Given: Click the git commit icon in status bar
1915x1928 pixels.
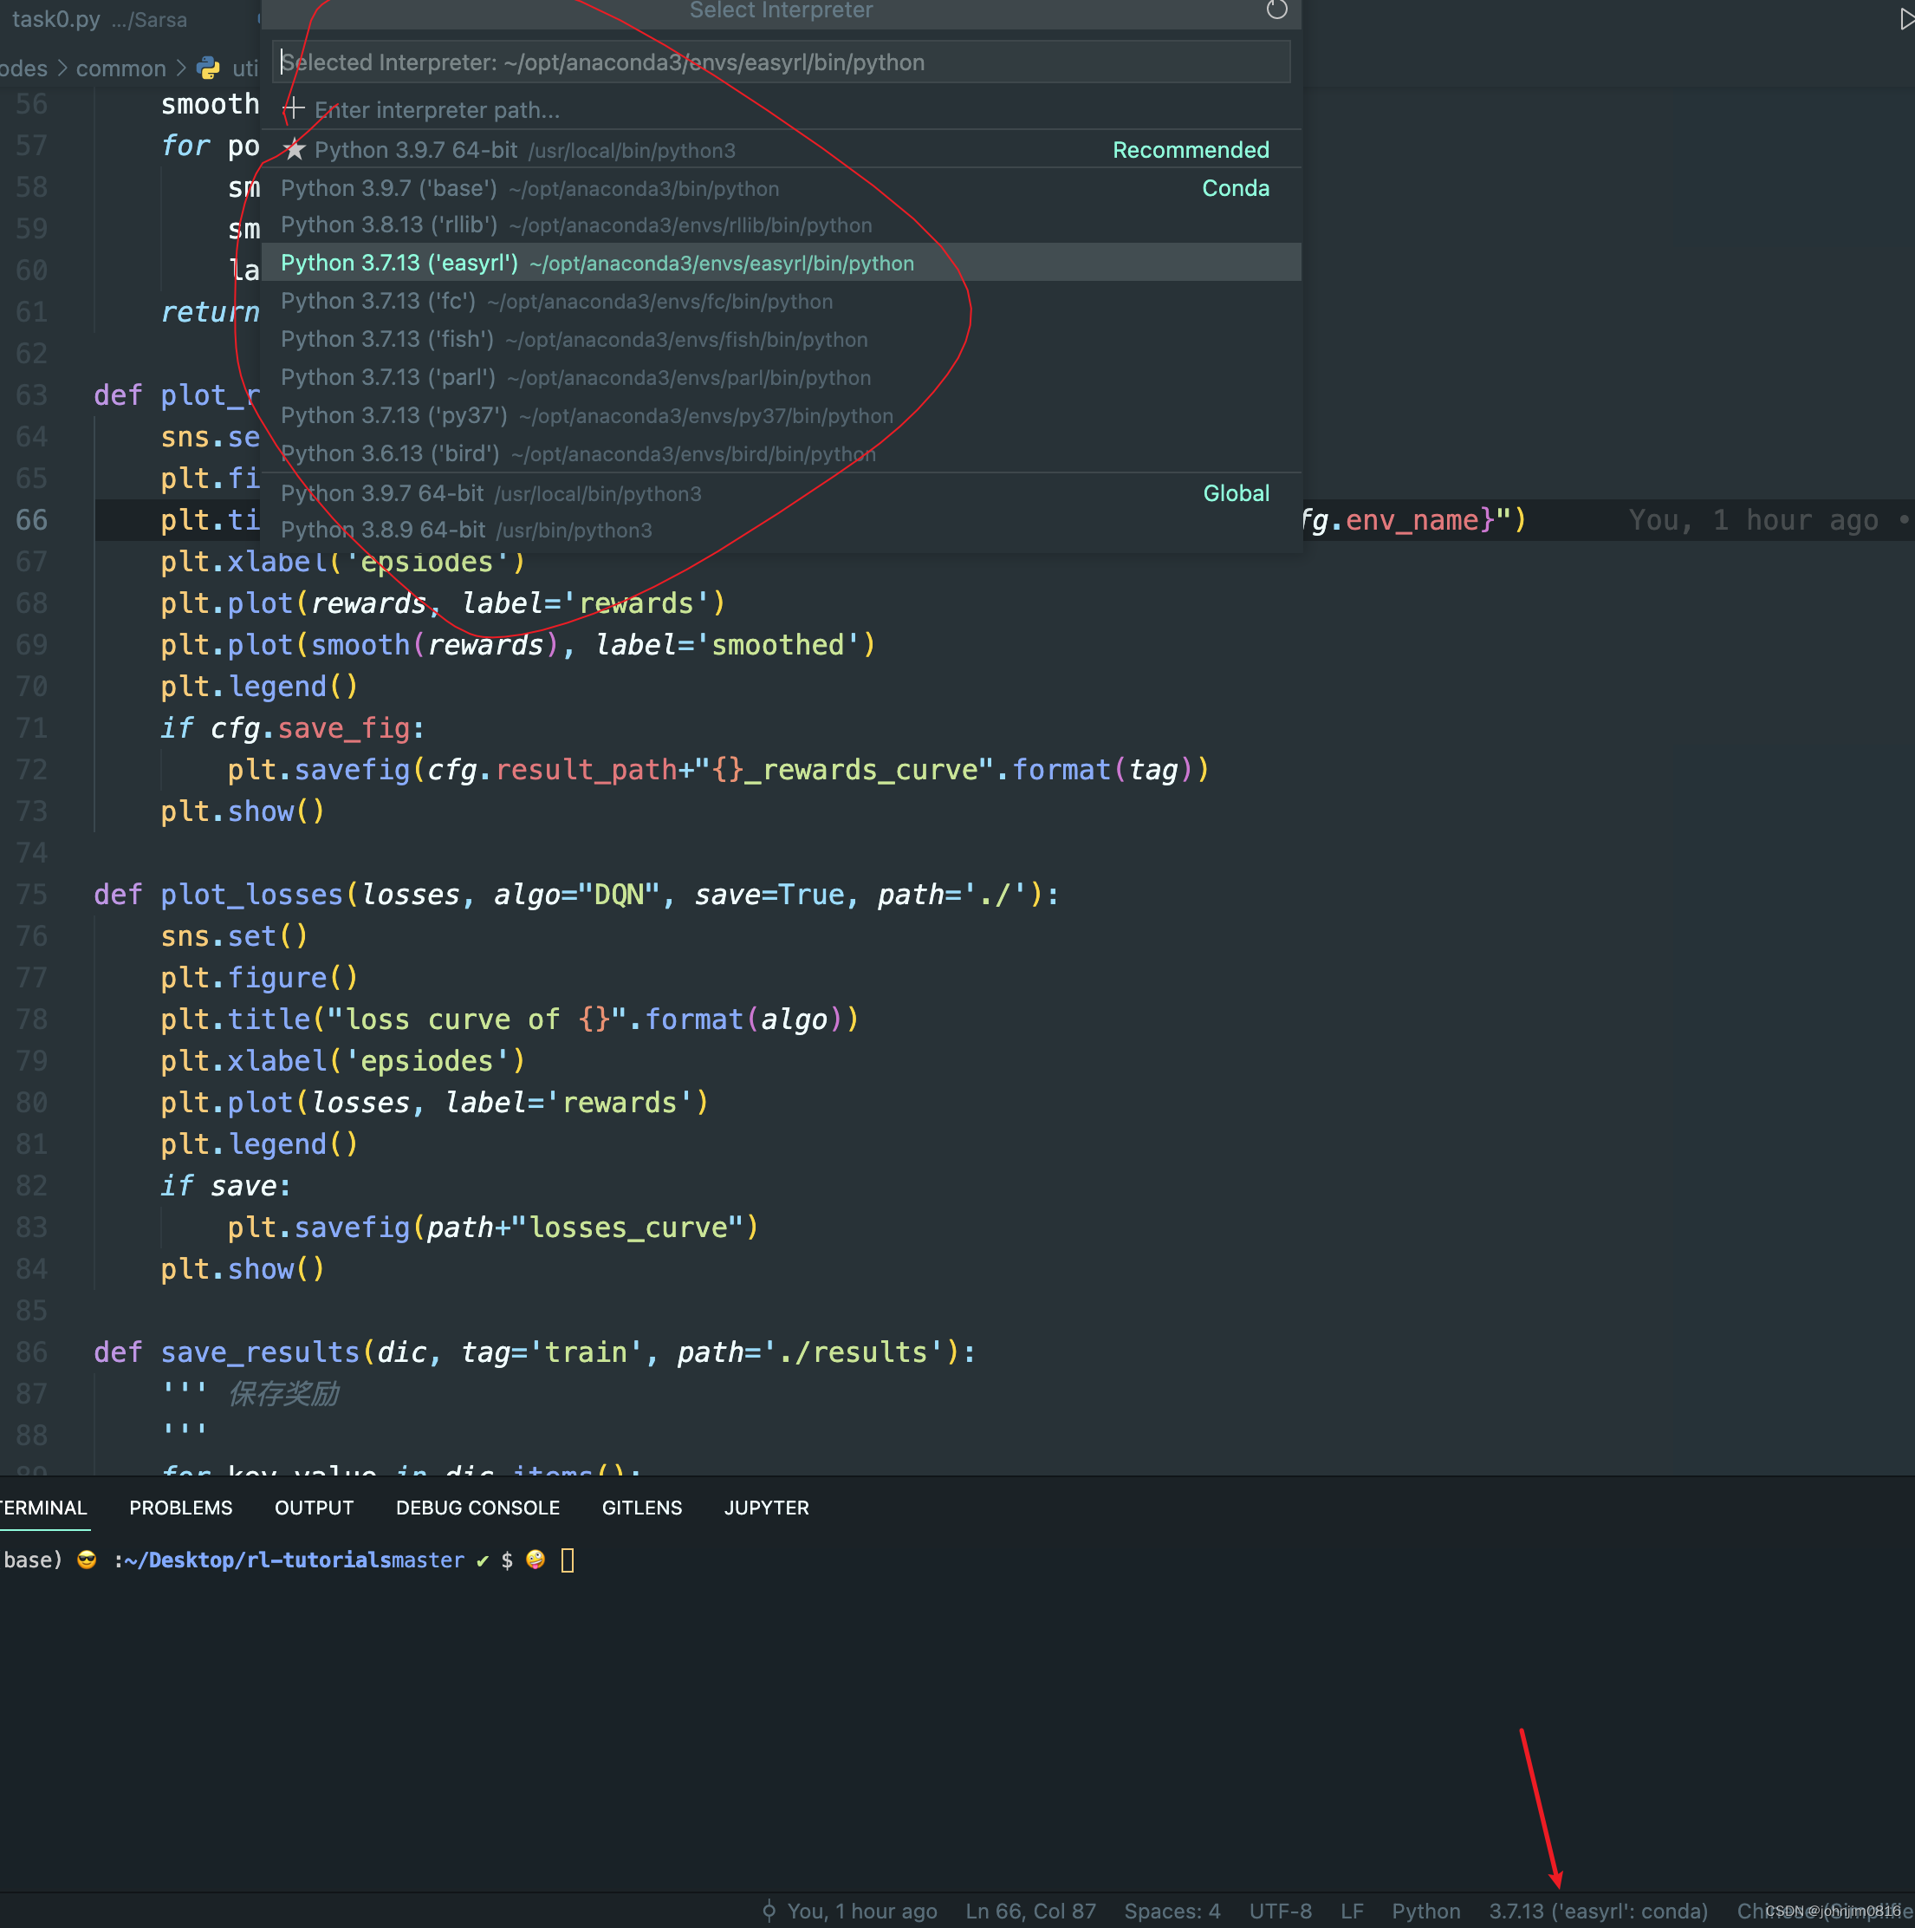Looking at the screenshot, I should (x=769, y=1910).
